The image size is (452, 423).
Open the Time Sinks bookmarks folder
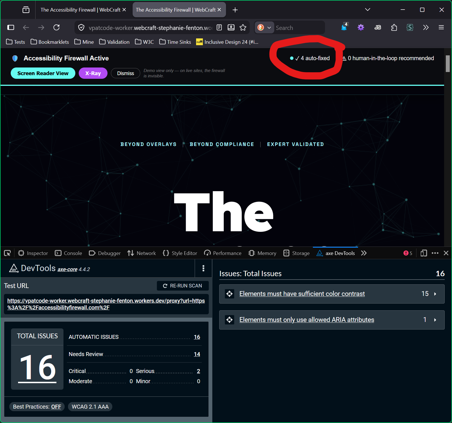[175, 42]
